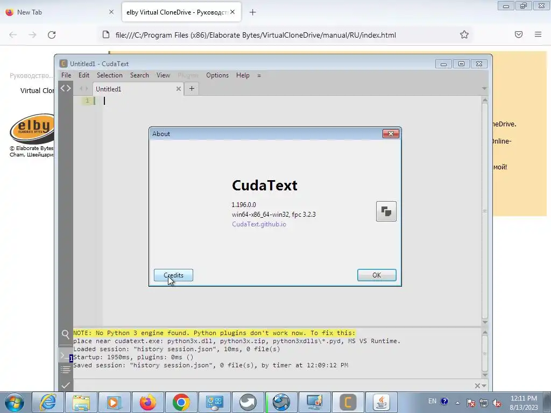Copy version info with the copy icon
Viewport: 551px width, 413px height.
386,211
